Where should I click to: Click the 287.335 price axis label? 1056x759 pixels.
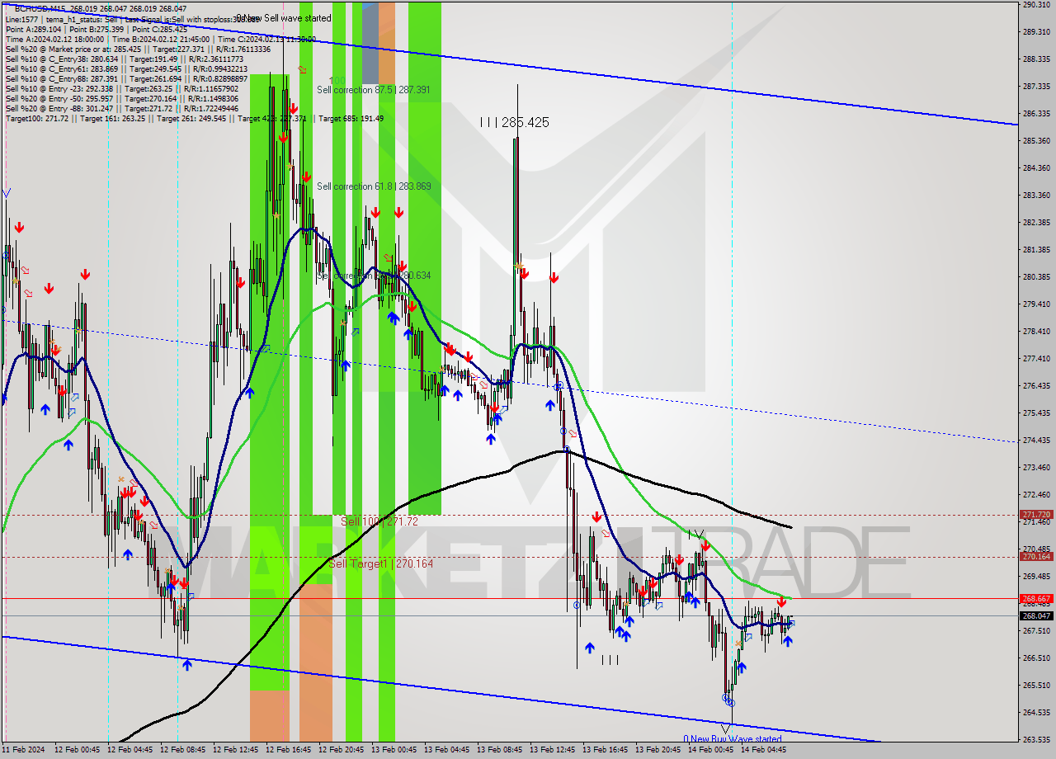(1036, 86)
